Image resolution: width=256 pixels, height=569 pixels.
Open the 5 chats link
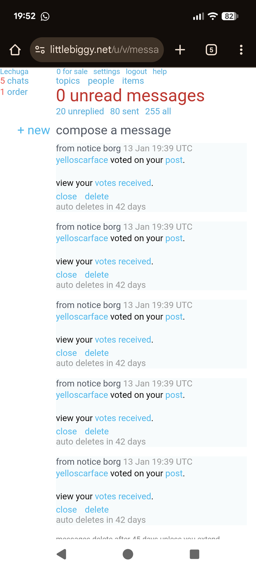coord(15,81)
